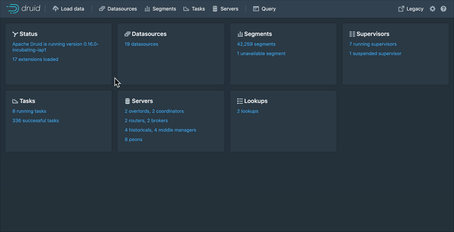
Task: Click the '19 datasources' link
Action: (141, 44)
